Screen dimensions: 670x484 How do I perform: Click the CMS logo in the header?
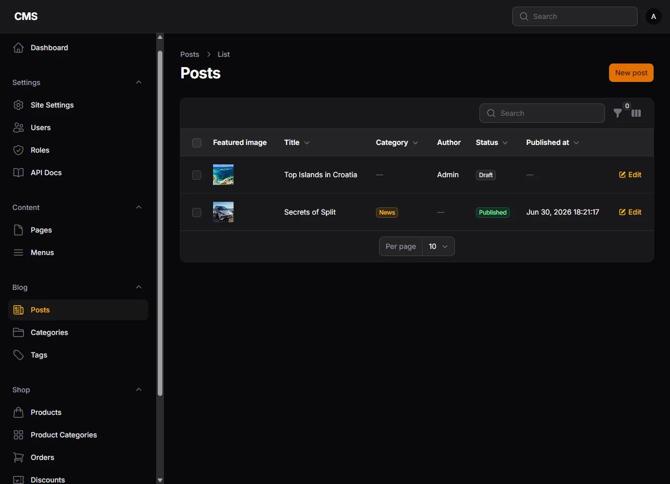26,16
